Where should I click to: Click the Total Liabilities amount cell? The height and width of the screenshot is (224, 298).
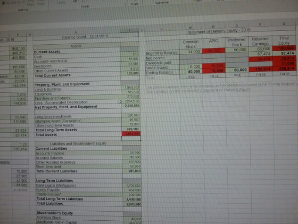133,204
